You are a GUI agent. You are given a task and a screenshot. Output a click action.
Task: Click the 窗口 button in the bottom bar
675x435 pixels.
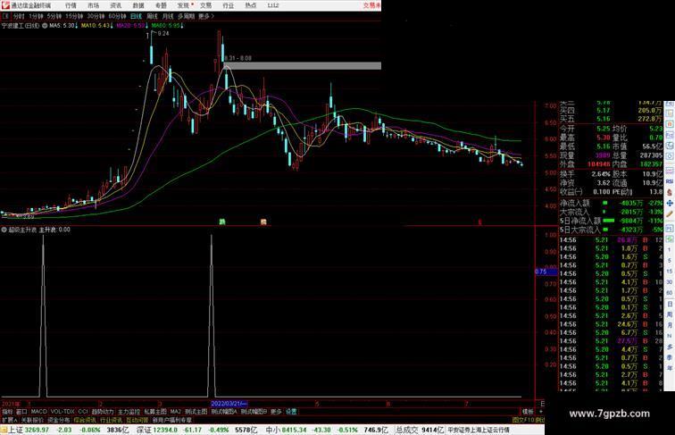coord(21,412)
